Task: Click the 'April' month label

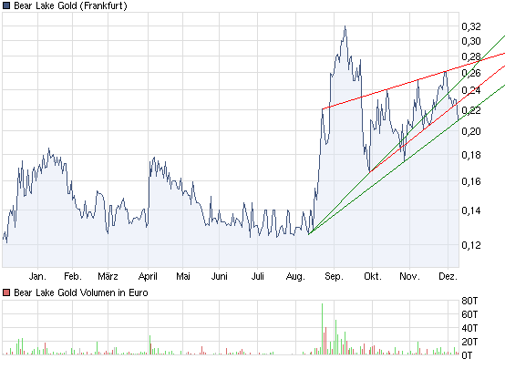Action: pos(148,276)
